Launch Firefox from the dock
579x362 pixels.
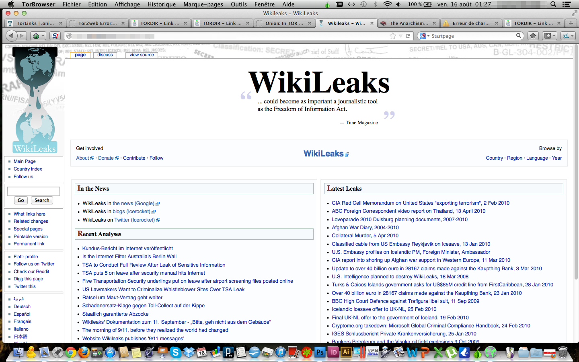84,353
